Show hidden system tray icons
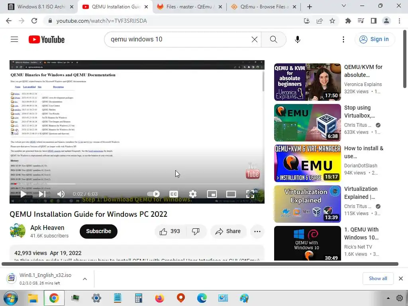Viewport: 408px width, 306px height. 388,298
